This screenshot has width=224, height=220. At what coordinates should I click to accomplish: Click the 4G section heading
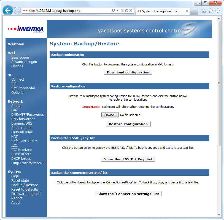pyautogui.click(x=10, y=75)
